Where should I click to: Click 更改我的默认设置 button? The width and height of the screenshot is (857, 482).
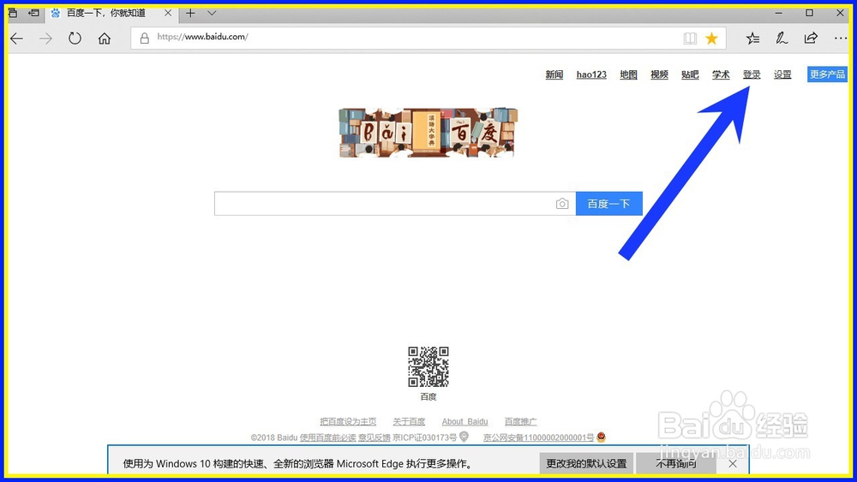pos(586,463)
